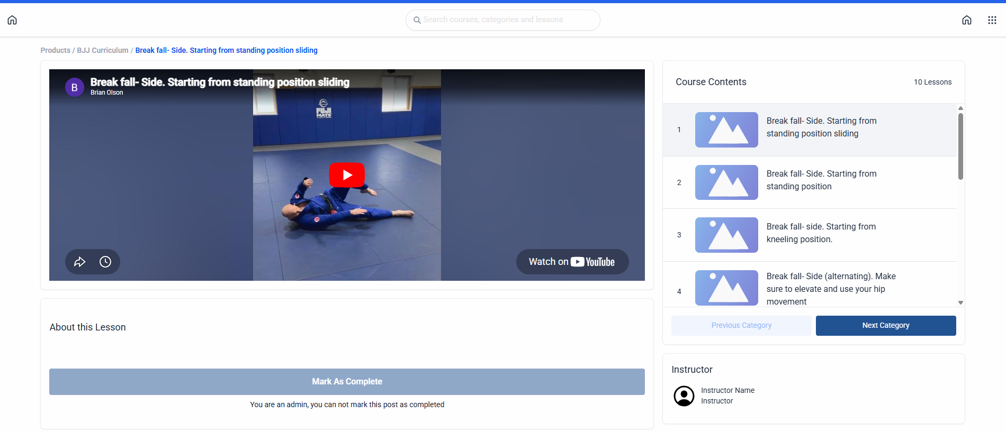The width and height of the screenshot is (1006, 432).
Task: Click the Next Category button
Action: point(886,326)
